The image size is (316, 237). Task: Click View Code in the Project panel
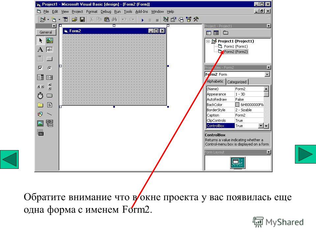click(209, 33)
